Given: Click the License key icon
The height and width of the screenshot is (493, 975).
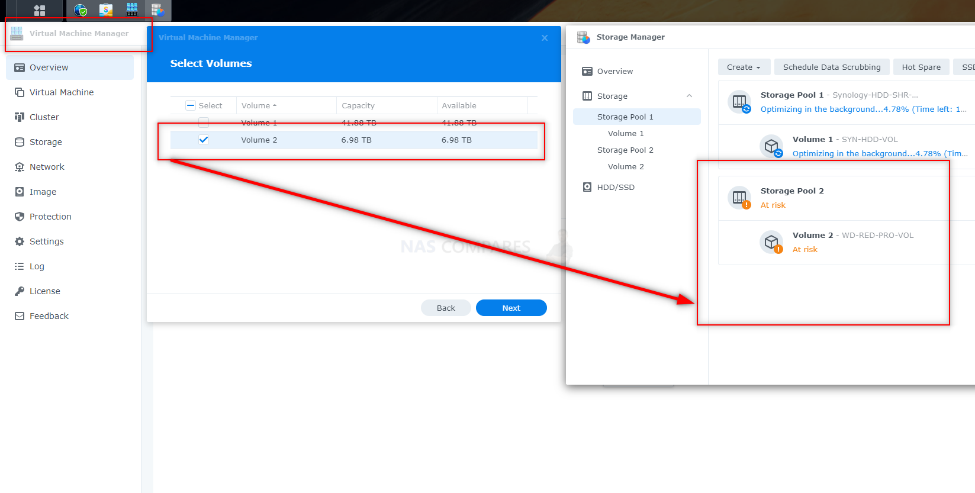Looking at the screenshot, I should coord(20,291).
